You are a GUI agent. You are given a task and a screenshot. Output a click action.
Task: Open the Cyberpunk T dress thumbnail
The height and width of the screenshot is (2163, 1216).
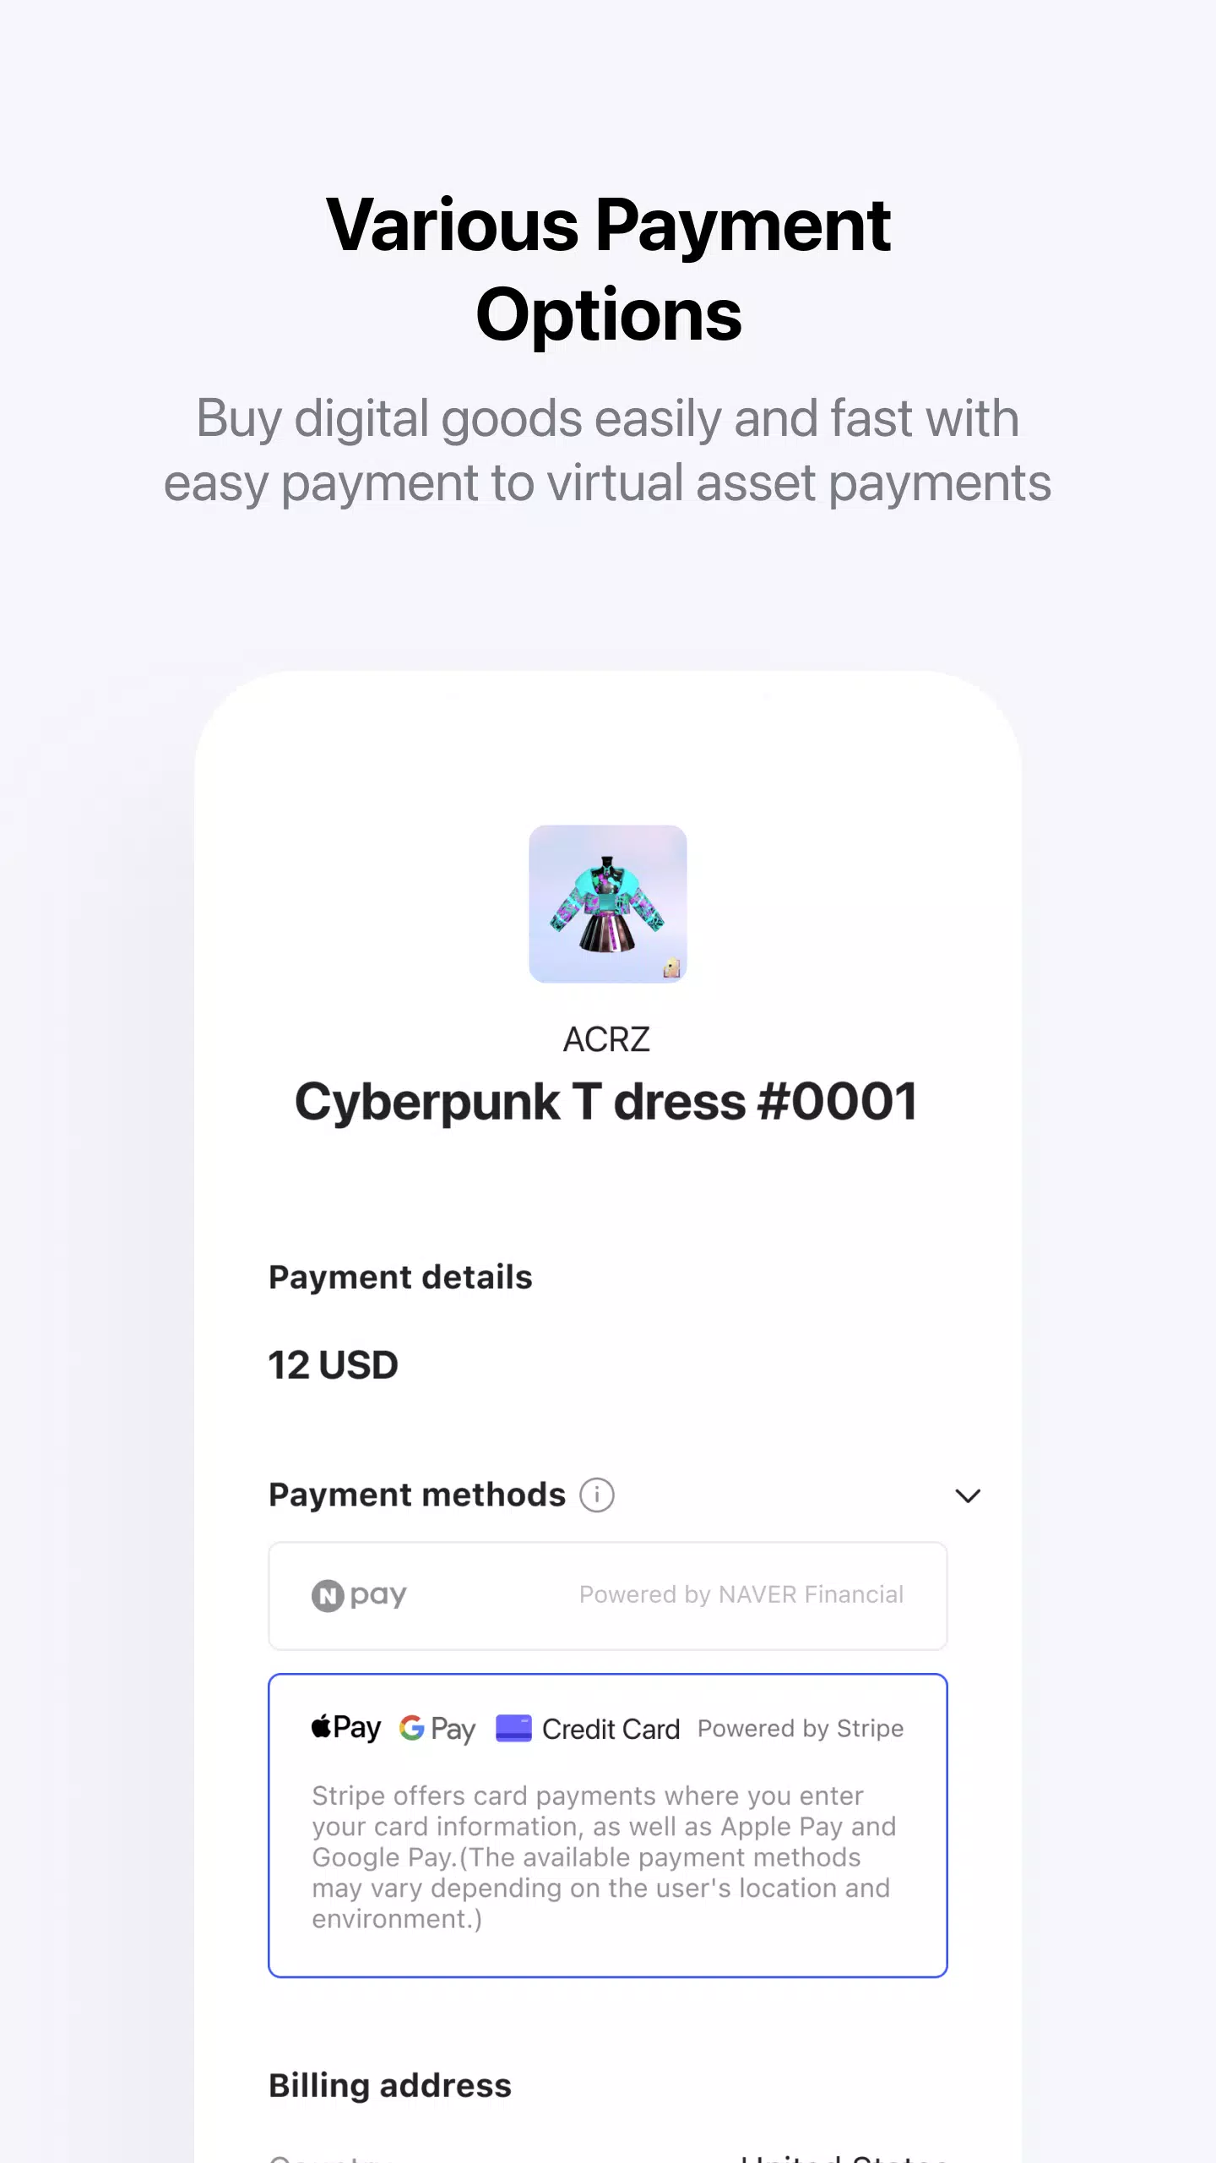click(608, 904)
